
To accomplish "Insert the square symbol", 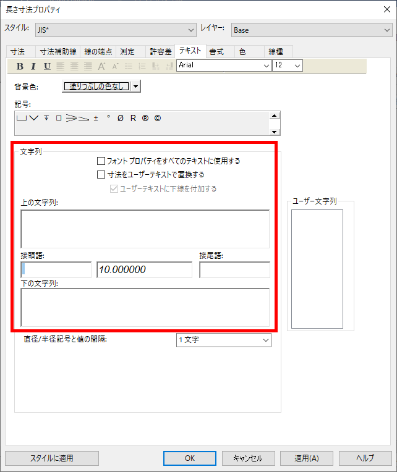I will (x=59, y=118).
